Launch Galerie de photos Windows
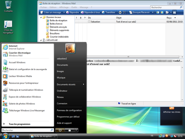The image size is (185, 139). point(28,104)
